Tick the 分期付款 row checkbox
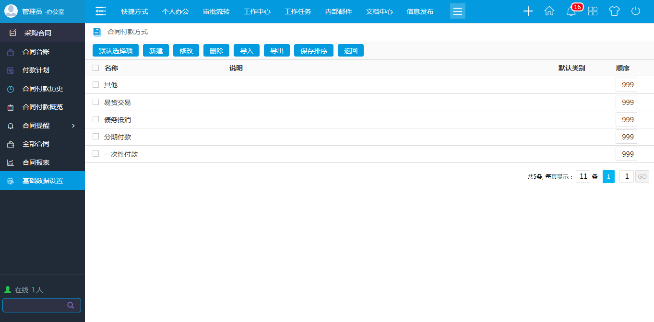This screenshot has height=322, width=654. pyautogui.click(x=96, y=137)
